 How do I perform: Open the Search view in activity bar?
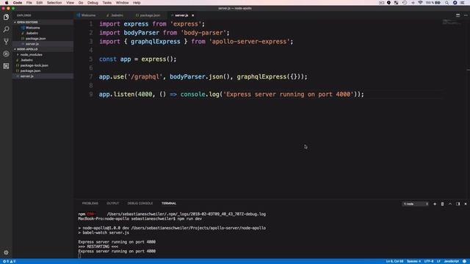tap(6, 29)
